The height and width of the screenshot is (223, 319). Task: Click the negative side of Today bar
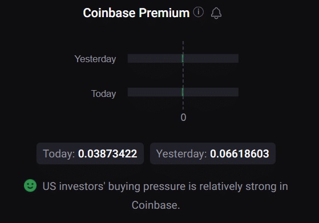click(155, 92)
